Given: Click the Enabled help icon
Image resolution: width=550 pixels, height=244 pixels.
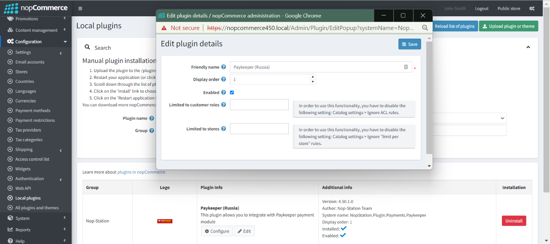Looking at the screenshot, I should point(223,92).
